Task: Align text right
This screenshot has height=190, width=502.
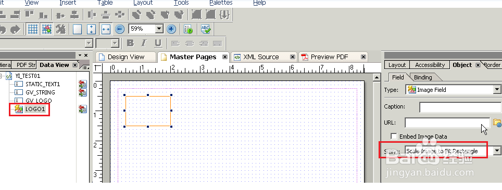Action: 204,44
